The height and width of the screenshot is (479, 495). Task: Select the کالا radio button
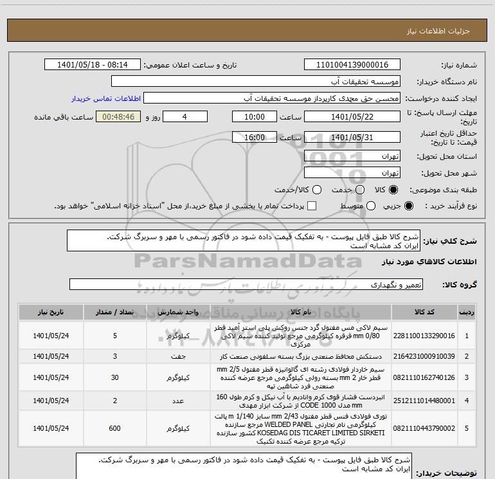click(x=393, y=190)
